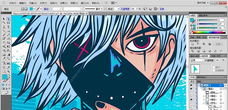
Task: Open the 文件(F) menu
Action: point(12,3)
